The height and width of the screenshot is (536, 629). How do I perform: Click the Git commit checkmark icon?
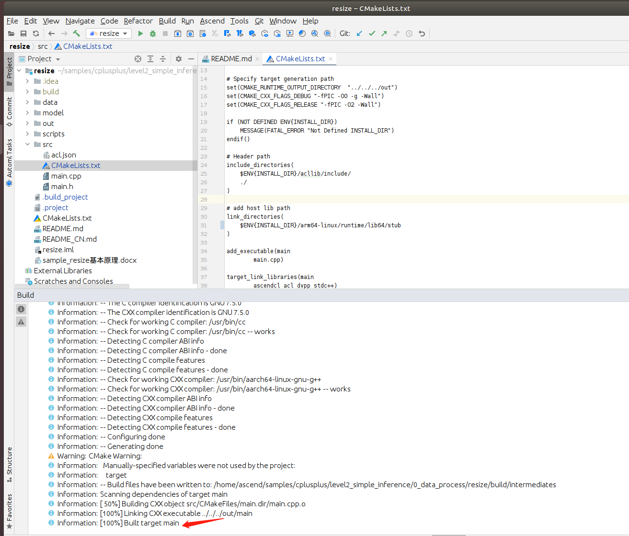pyautogui.click(x=372, y=33)
